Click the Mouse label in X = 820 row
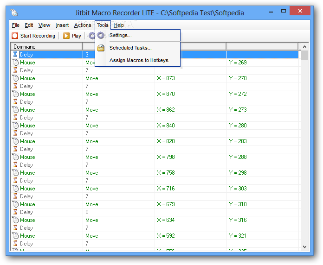 [27, 141]
